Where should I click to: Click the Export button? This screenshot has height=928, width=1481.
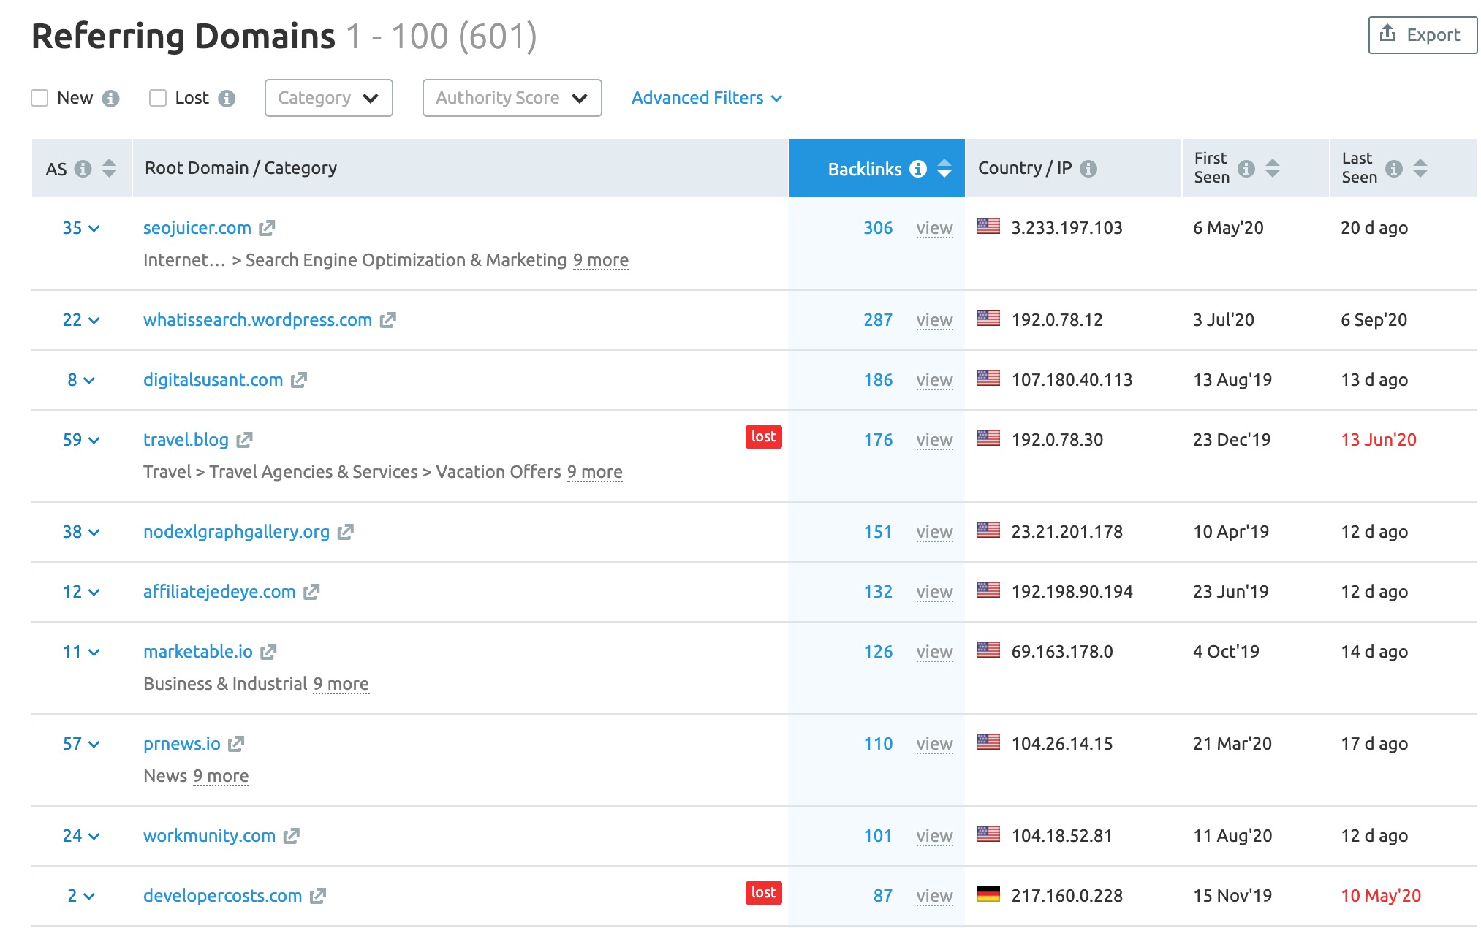point(1422,35)
